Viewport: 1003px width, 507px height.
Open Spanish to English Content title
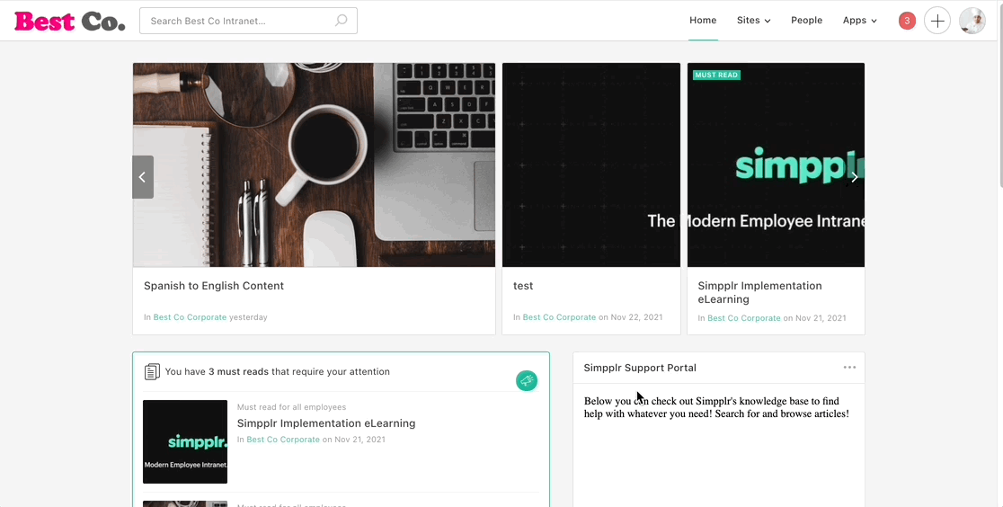(214, 286)
